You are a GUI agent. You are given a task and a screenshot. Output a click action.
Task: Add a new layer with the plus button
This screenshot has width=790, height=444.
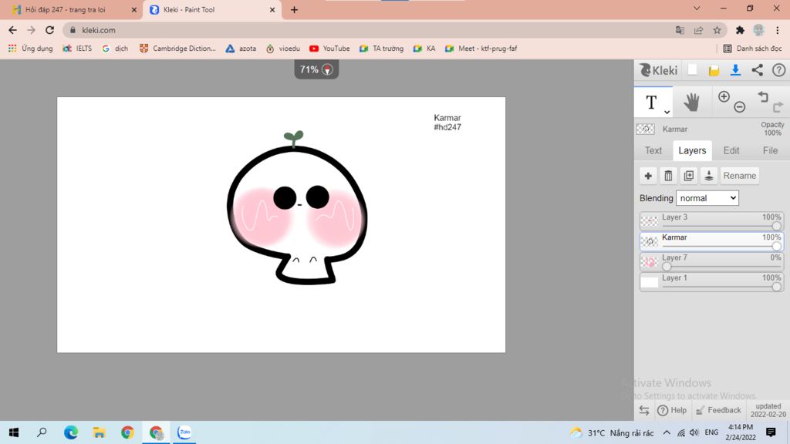coord(648,176)
